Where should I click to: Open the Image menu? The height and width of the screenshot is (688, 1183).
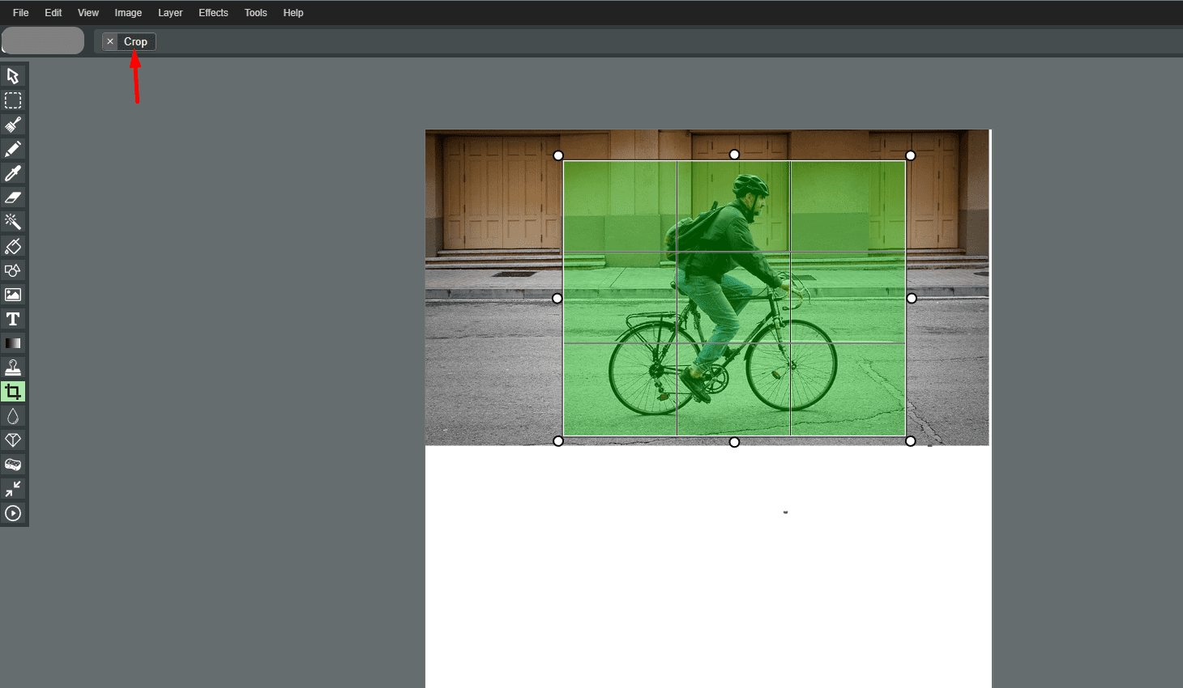[128, 13]
